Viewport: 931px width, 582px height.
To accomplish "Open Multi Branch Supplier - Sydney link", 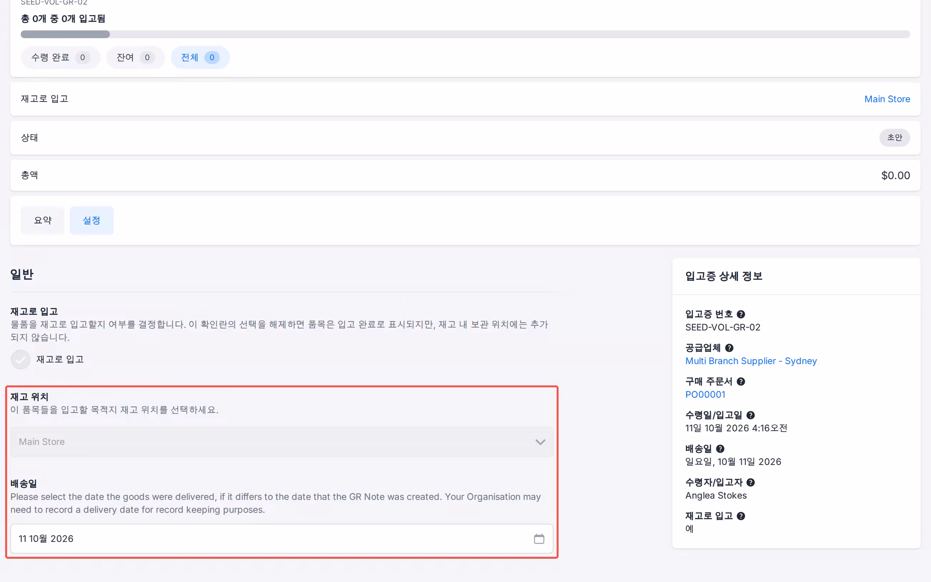I will [x=751, y=361].
